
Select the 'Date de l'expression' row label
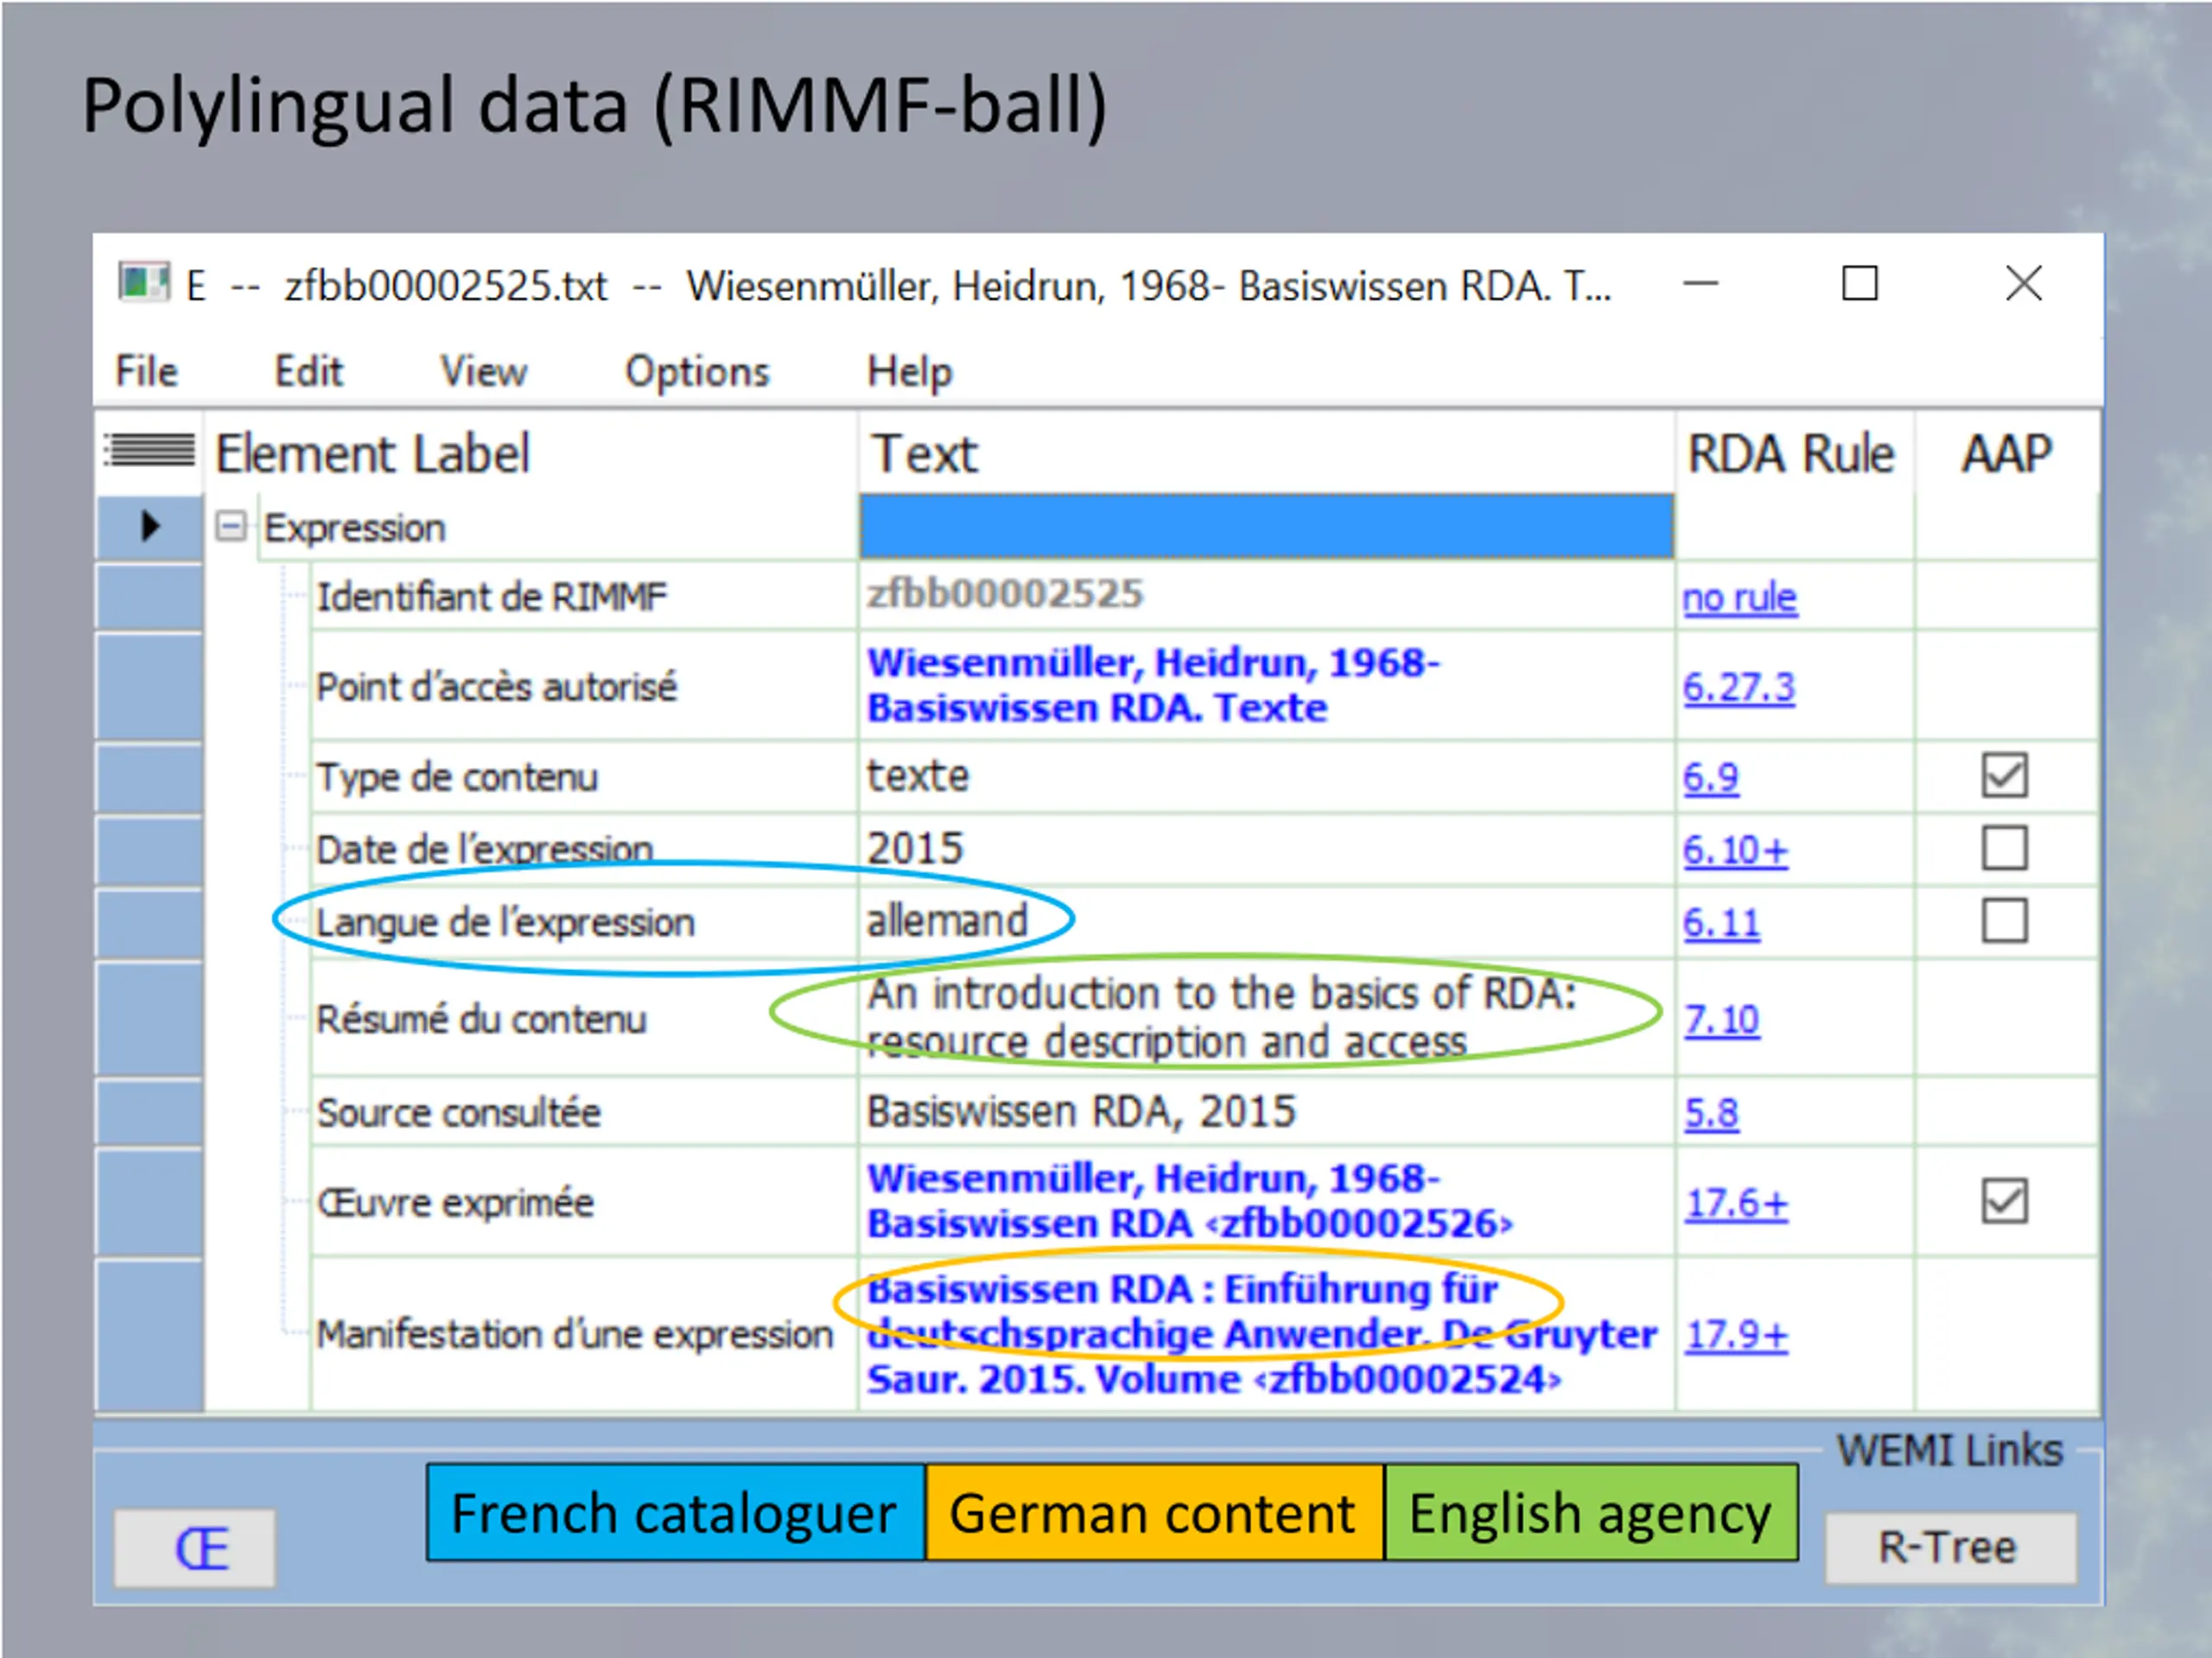point(484,850)
